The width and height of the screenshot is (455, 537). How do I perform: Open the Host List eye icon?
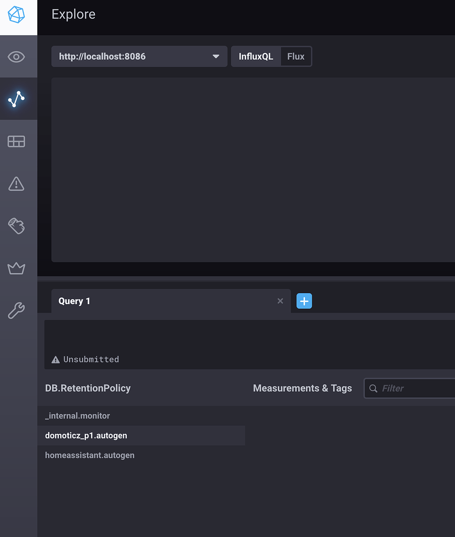click(16, 56)
